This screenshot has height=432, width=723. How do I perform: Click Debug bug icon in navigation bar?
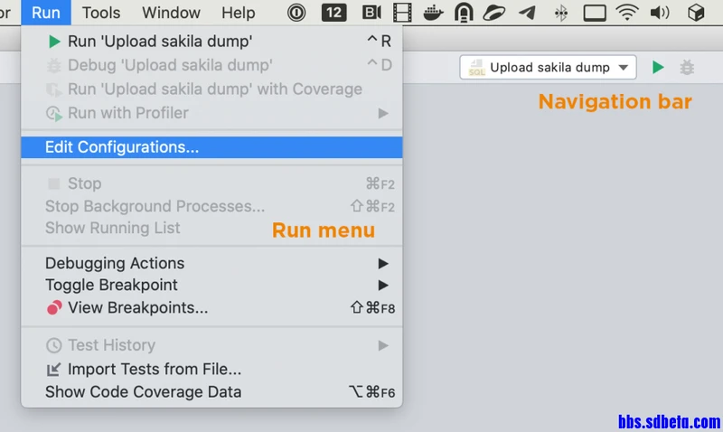click(x=687, y=67)
